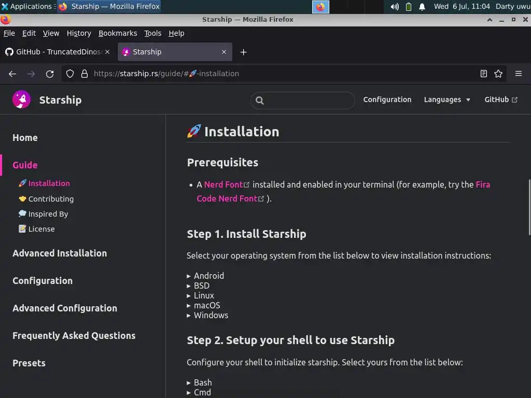Image resolution: width=531 pixels, height=398 pixels.
Task: Open the Nerd Font link
Action: [x=227, y=184]
